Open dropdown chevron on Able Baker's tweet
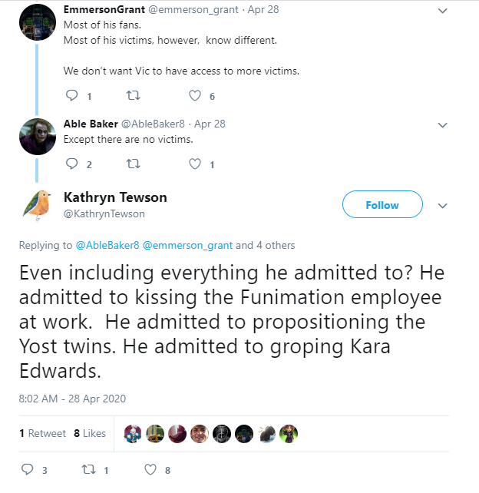Image resolution: width=479 pixels, height=493 pixels. (x=443, y=125)
